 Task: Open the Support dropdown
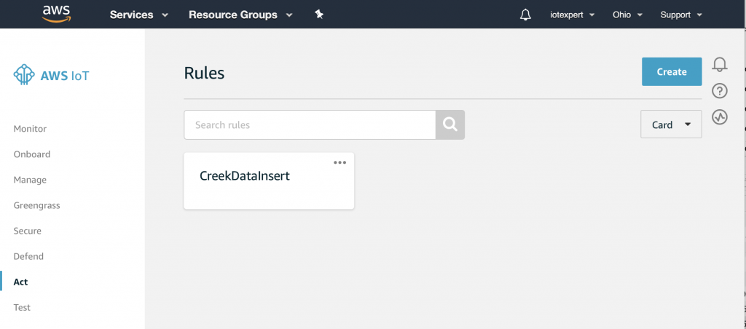(681, 15)
